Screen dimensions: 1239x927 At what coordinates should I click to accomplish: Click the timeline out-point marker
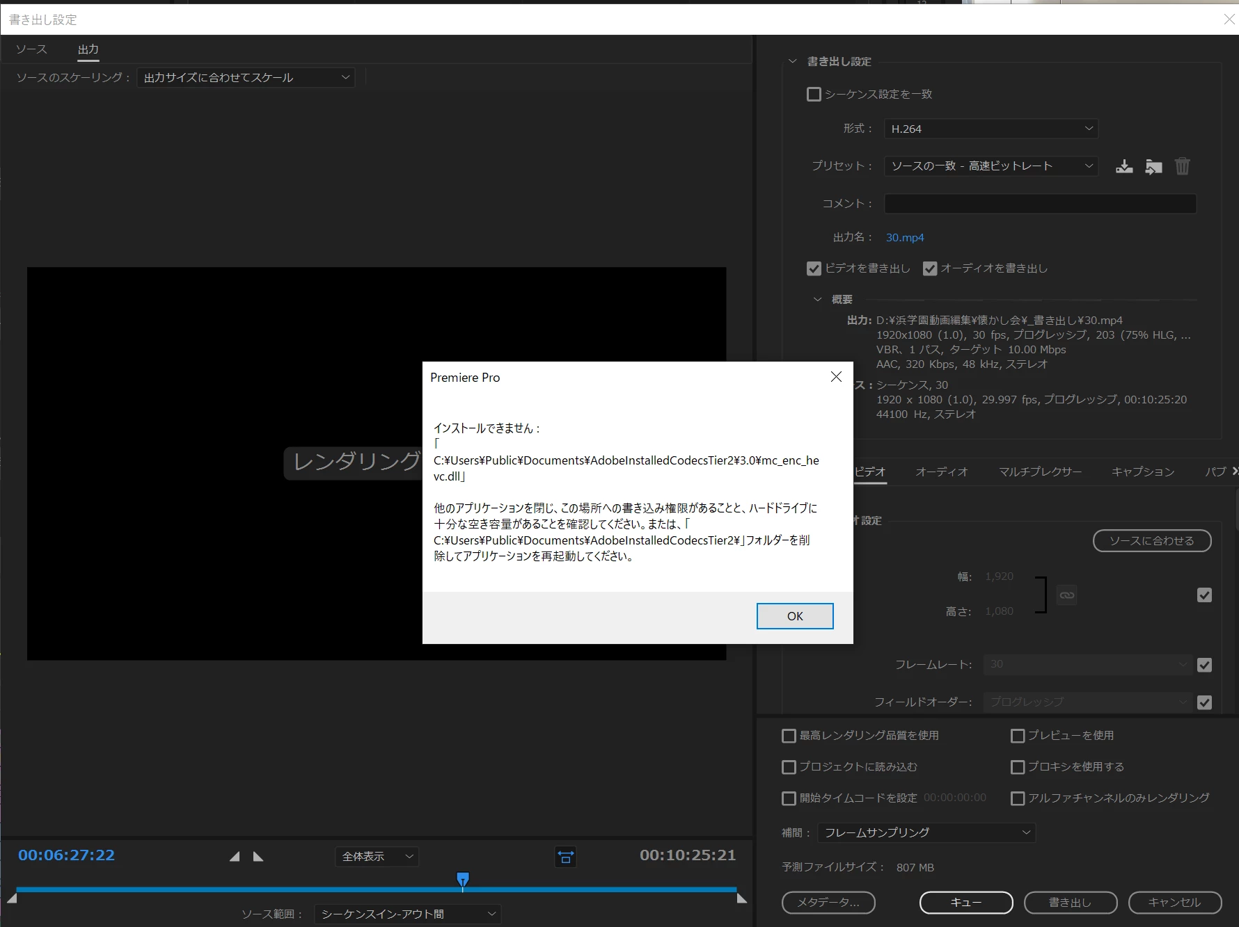(x=742, y=898)
